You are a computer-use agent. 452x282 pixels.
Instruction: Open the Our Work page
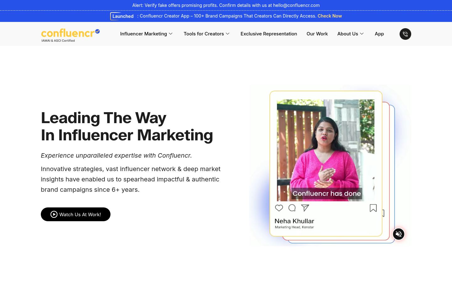[317, 34]
